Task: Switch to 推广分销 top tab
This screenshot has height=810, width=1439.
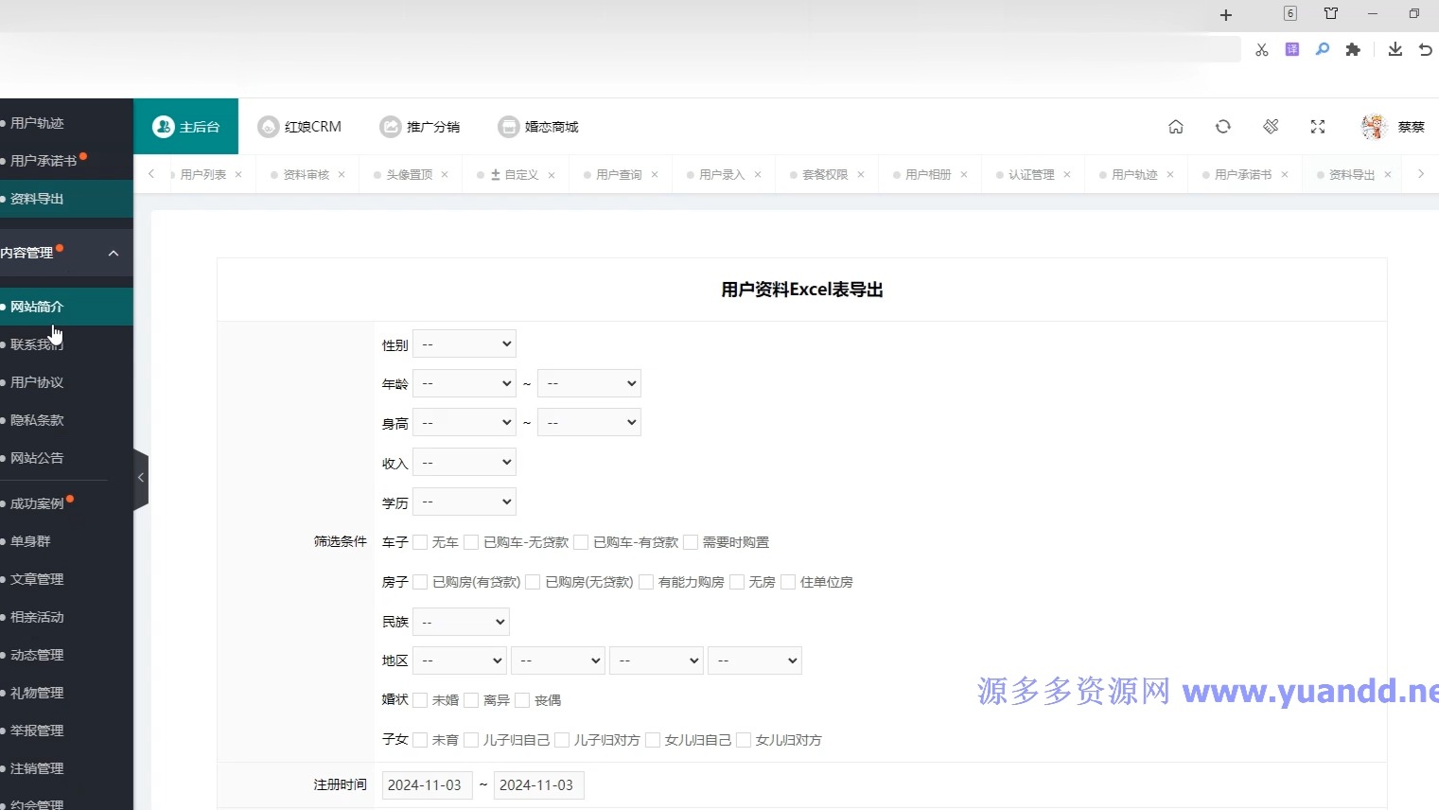Action: click(420, 126)
